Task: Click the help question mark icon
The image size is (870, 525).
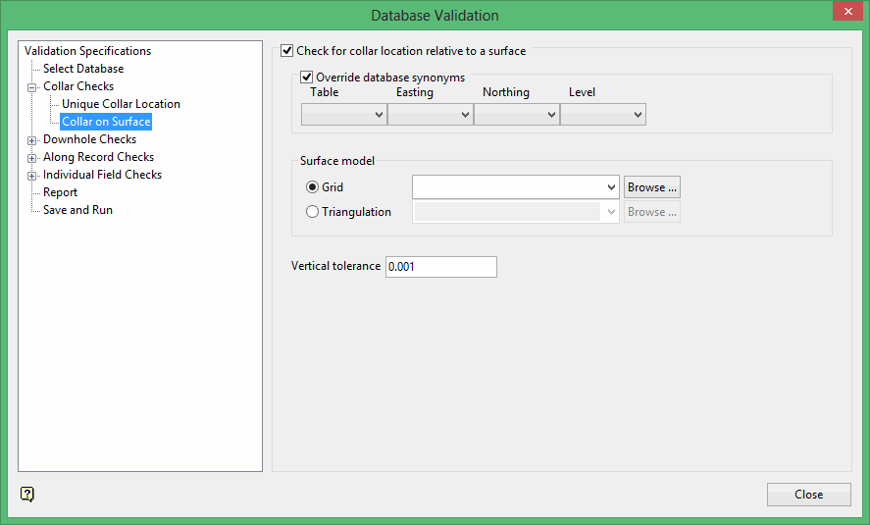Action: (x=27, y=494)
